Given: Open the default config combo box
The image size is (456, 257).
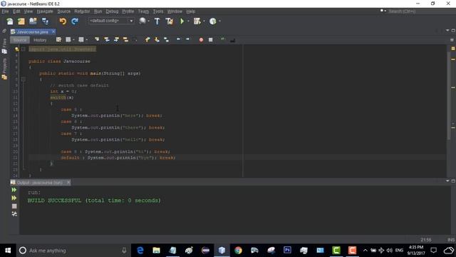Looking at the screenshot, I should coord(111,21).
